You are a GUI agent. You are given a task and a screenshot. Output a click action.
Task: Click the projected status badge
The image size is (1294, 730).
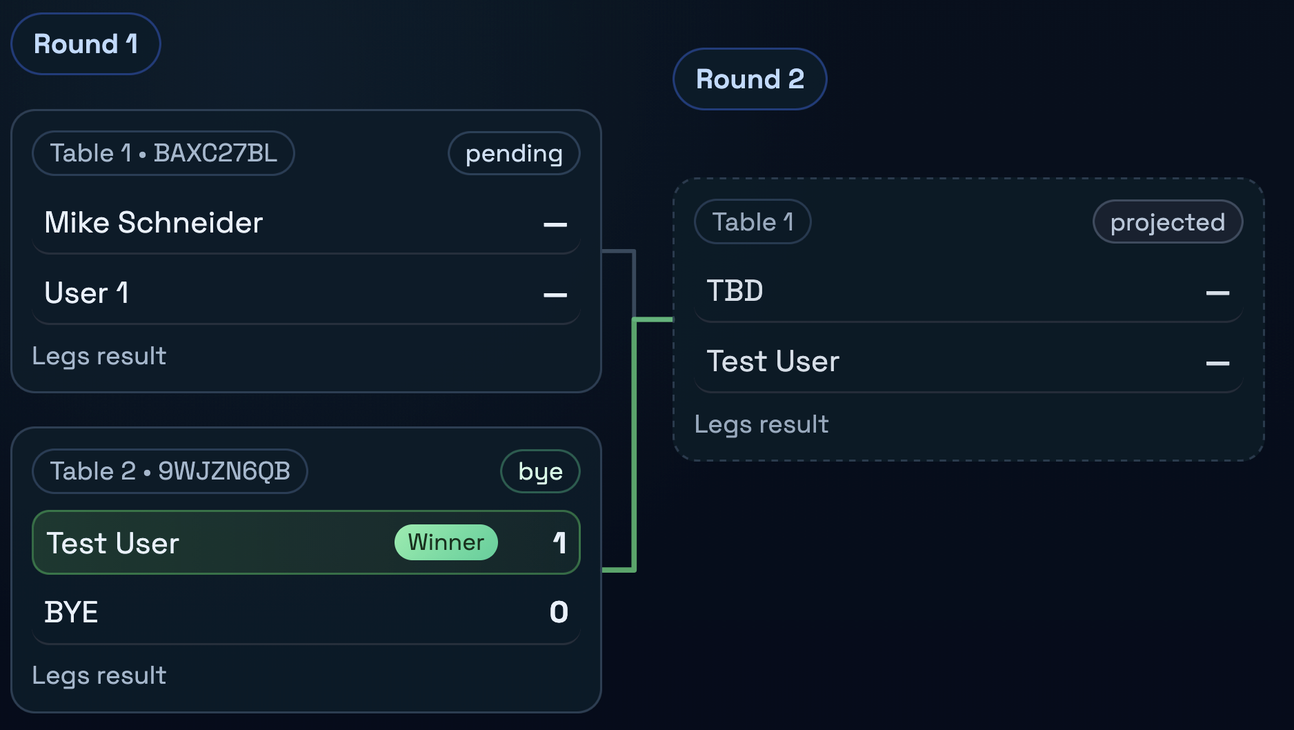(1167, 221)
